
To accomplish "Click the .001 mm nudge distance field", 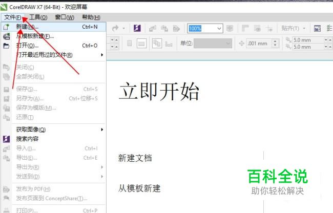I will 259,44.
